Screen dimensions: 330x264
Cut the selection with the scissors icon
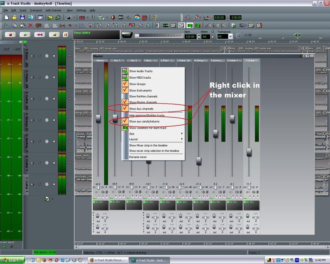(x=6, y=25)
